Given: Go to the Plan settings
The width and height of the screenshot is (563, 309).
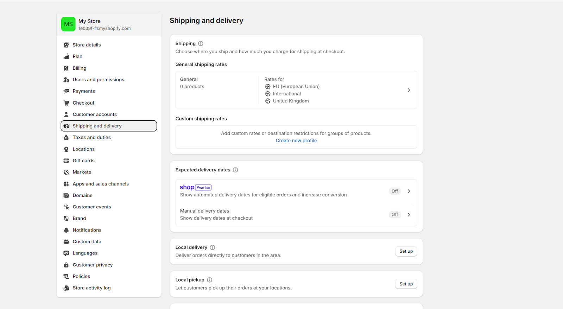Looking at the screenshot, I should (x=109, y=57).
